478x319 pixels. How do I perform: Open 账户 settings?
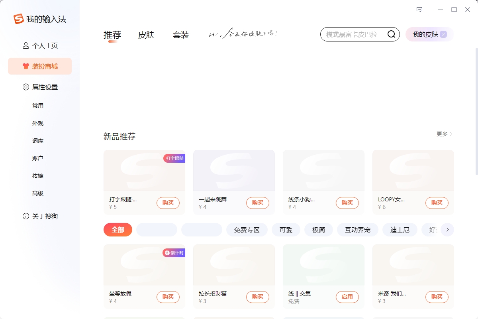[38, 158]
